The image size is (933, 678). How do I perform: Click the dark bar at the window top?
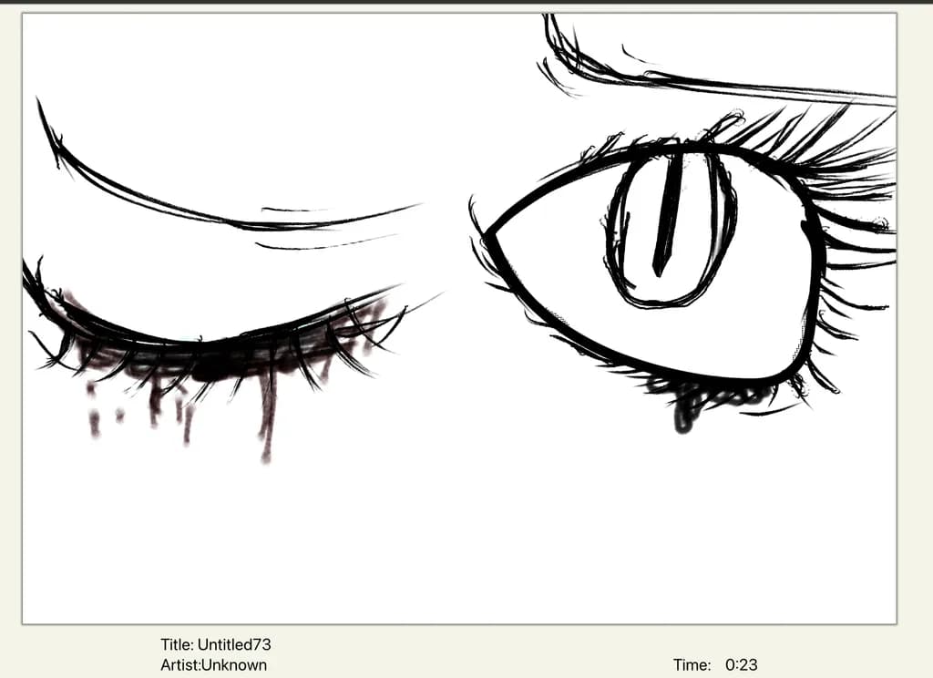[x=466, y=2]
